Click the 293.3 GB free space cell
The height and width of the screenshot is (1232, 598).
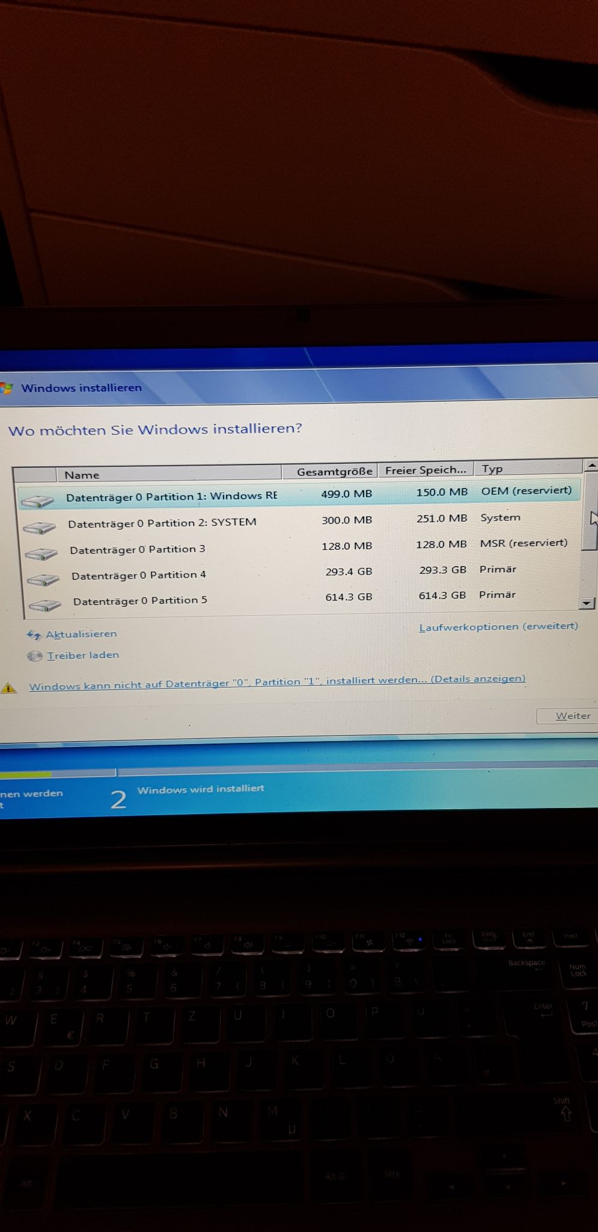point(442,570)
